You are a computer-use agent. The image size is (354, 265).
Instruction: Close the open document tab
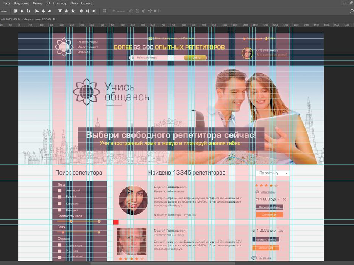[x=55, y=19]
